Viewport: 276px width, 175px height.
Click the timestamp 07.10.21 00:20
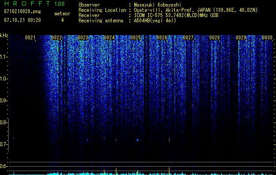[x=22, y=20]
